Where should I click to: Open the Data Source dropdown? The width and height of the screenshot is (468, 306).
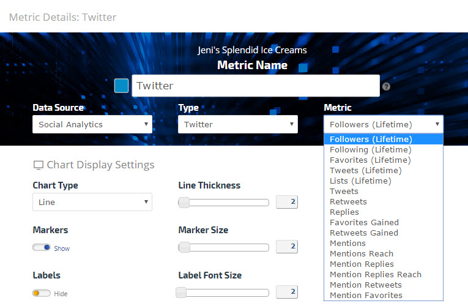coord(92,124)
